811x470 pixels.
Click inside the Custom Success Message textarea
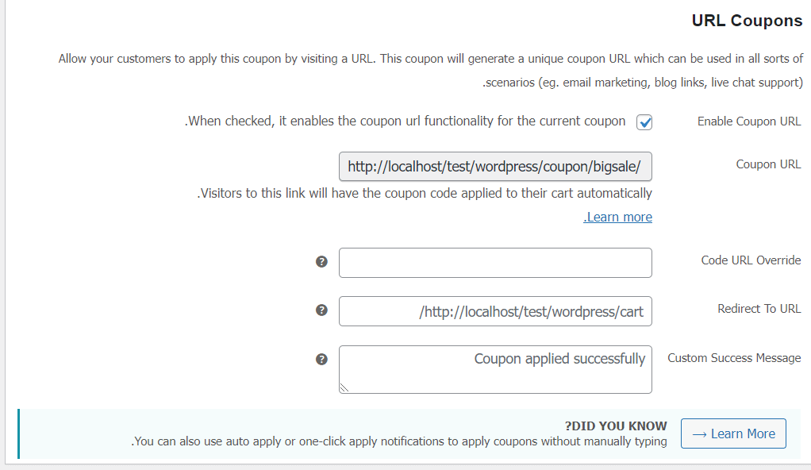point(495,369)
